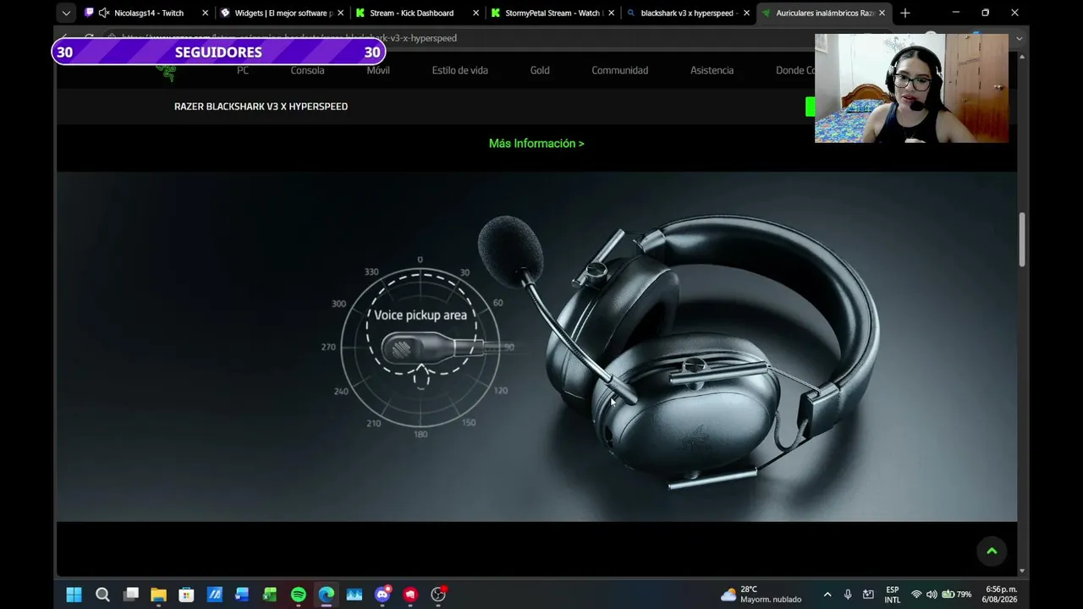This screenshot has height=609, width=1083.
Task: Click the Razer BlackShark V3 X HyperSpeed title
Action: [261, 107]
